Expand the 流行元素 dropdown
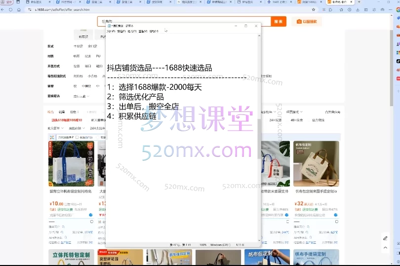 click(x=81, y=96)
